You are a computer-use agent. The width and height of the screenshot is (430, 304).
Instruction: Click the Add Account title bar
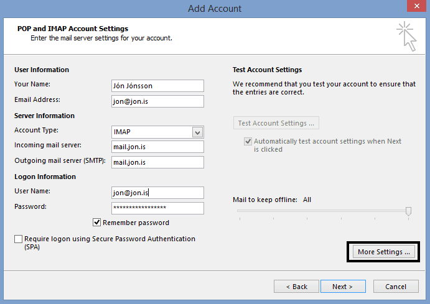(x=215, y=9)
